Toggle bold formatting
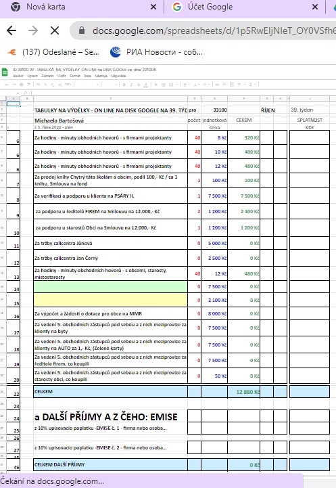 tap(124, 85)
